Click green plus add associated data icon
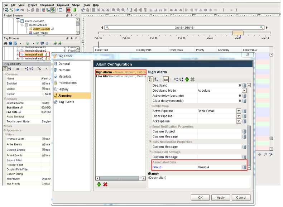The image size is (283, 207). click(187, 80)
